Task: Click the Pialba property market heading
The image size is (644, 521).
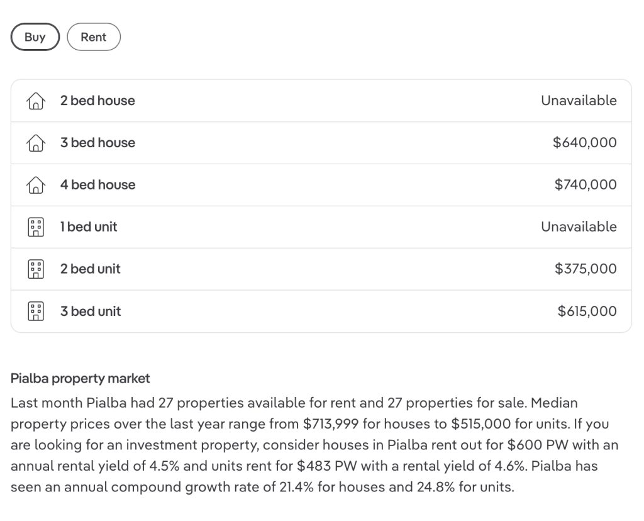Action: (x=80, y=378)
